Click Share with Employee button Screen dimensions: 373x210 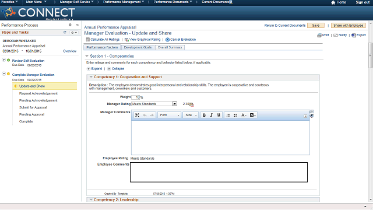coord(349,26)
